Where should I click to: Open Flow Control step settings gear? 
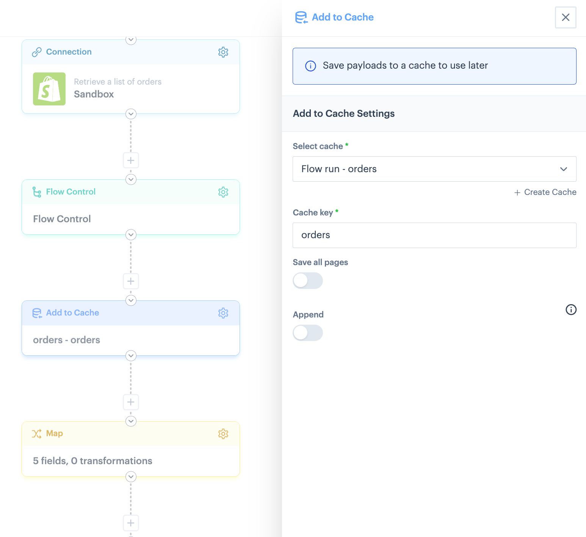click(x=223, y=192)
